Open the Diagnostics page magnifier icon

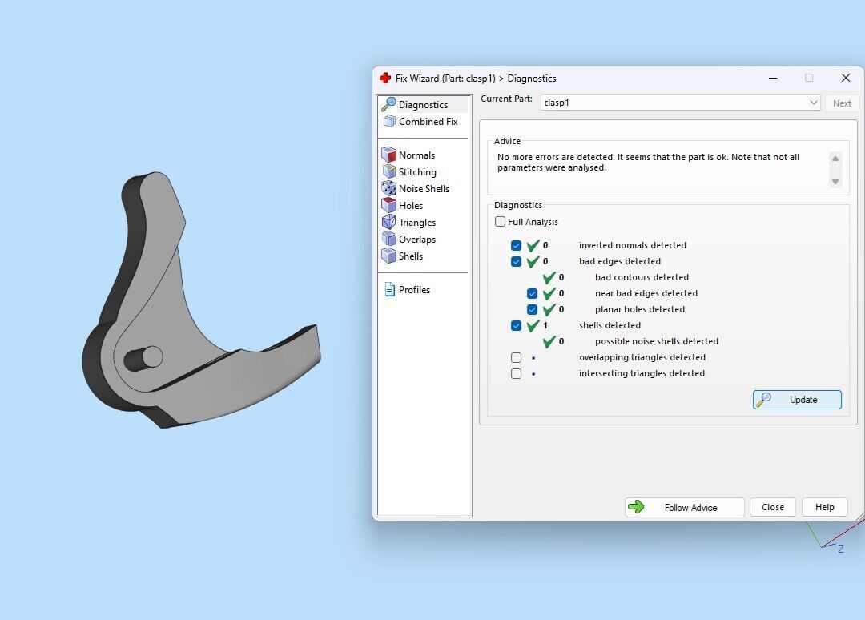pos(389,103)
